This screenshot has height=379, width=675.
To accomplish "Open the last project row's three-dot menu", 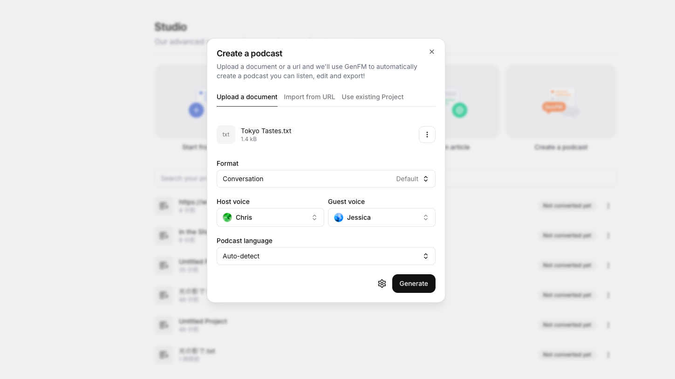I will pyautogui.click(x=608, y=355).
